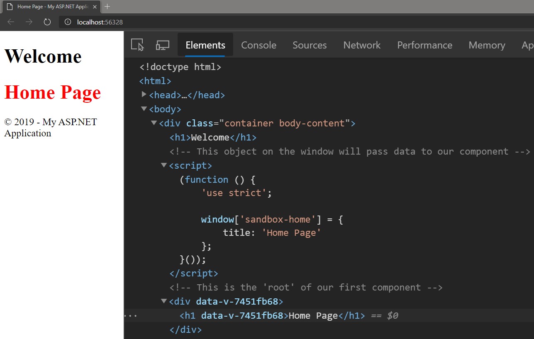Close the Home Page browser tab
The width and height of the screenshot is (534, 339).
click(95, 7)
